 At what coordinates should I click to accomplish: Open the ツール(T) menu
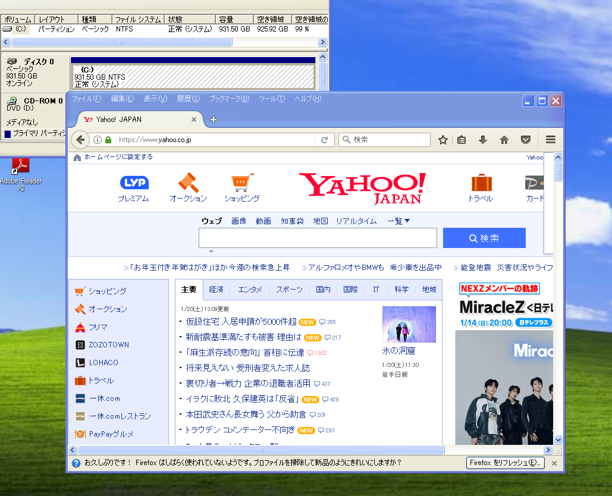[272, 99]
